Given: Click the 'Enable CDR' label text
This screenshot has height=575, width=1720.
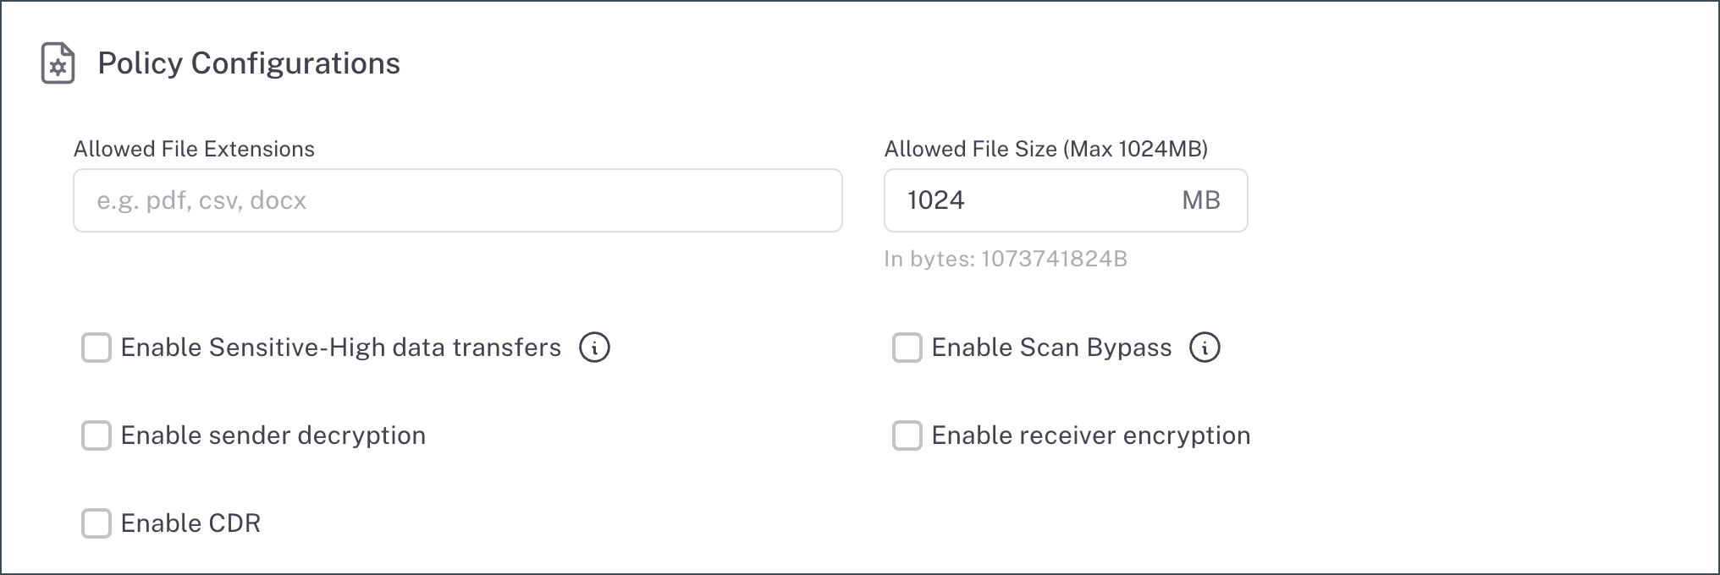Looking at the screenshot, I should point(190,523).
